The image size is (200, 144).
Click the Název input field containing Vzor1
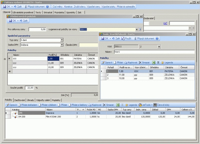[154, 52]
